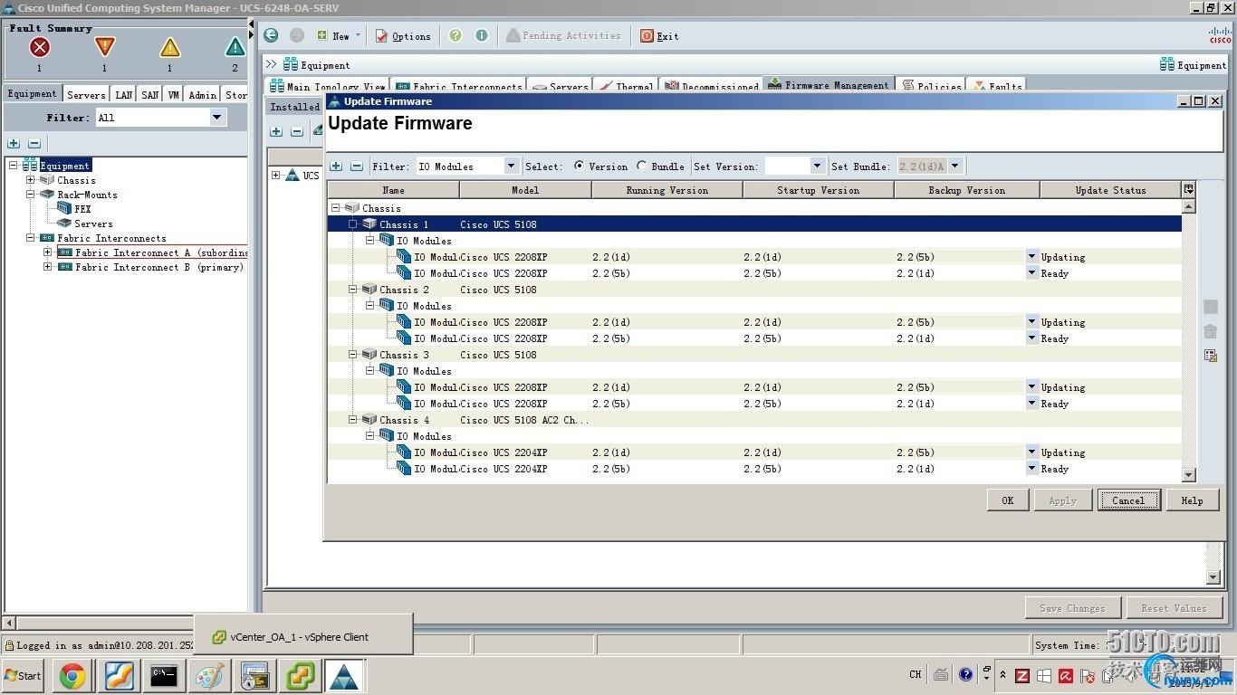Expand Fabric Interconnect A in navigation tree
This screenshot has height=695, width=1237.
[x=48, y=252]
